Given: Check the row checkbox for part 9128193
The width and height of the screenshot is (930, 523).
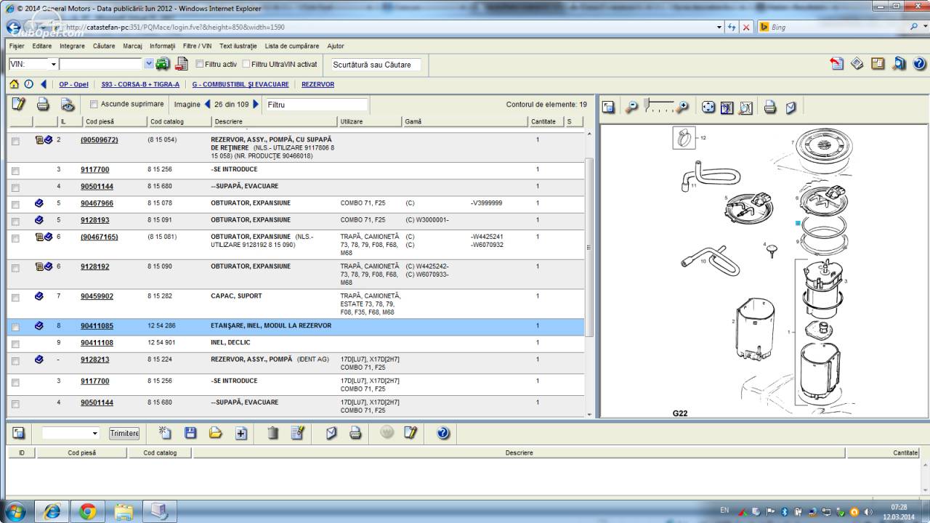Looking at the screenshot, I should [x=15, y=221].
